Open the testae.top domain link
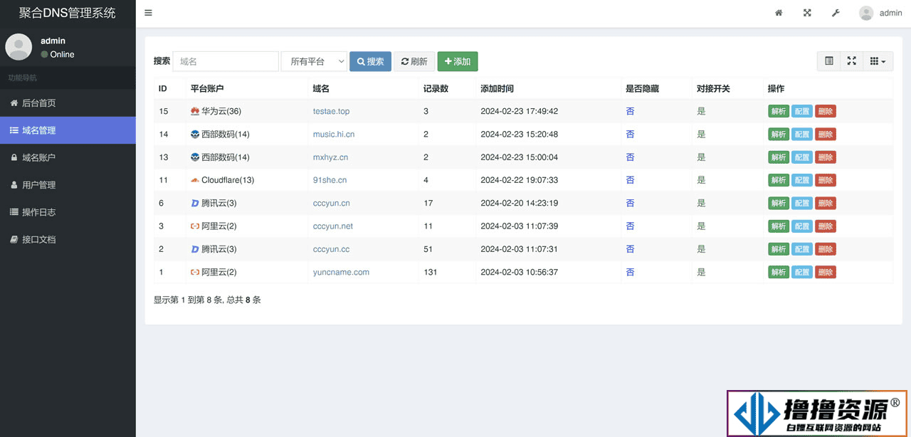911x437 pixels. tap(331, 111)
